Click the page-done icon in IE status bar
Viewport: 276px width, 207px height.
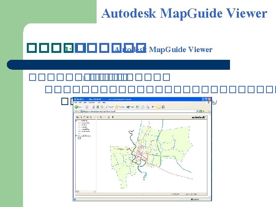click(x=75, y=199)
